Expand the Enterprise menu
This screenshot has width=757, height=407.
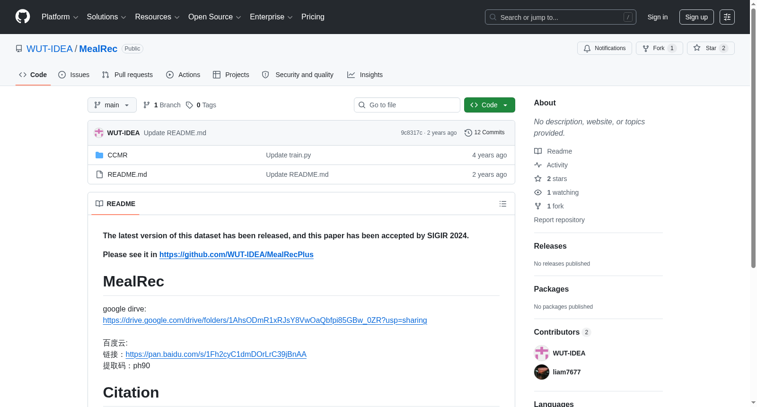click(272, 17)
